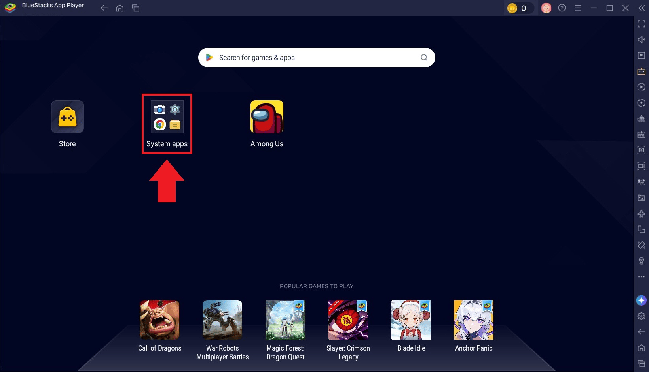649x372 pixels.
Task: Click the War Robots Multiplayer Battles label
Action: pos(222,353)
